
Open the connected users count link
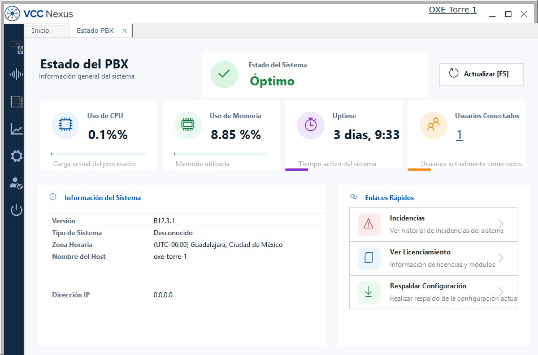pyautogui.click(x=459, y=135)
